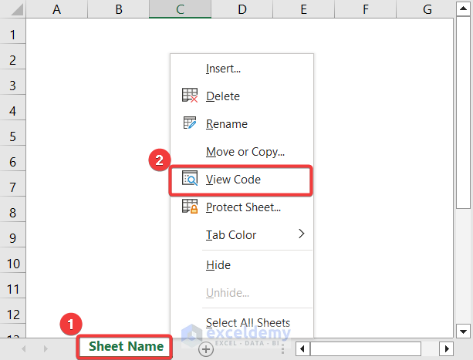Expand the Tab Color submenu arrow

pyautogui.click(x=302, y=234)
